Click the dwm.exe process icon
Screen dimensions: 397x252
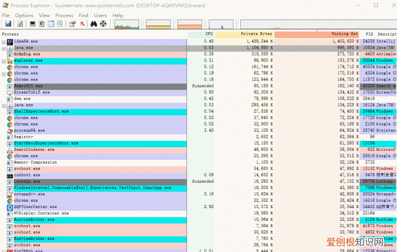(10, 100)
